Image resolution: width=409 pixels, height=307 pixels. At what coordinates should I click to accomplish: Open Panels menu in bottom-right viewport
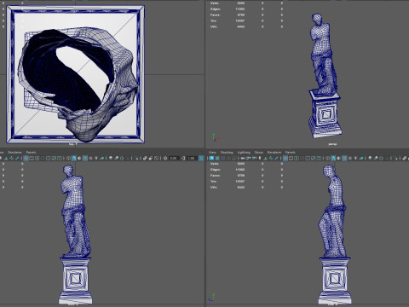tap(291, 153)
